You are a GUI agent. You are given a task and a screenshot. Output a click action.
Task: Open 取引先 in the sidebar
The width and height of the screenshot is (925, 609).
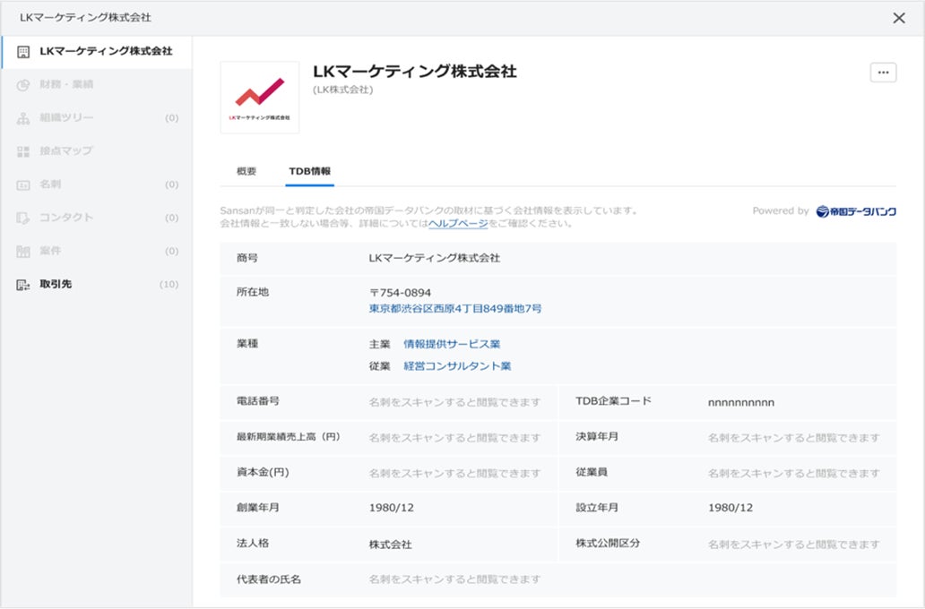tap(96, 284)
